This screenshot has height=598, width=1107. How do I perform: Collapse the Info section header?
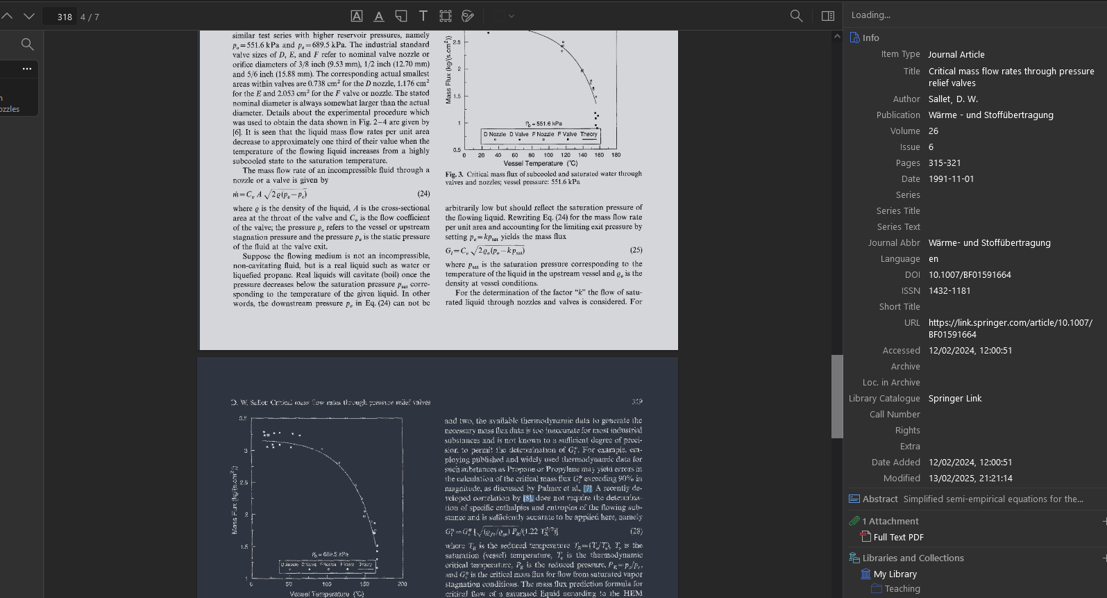point(871,38)
